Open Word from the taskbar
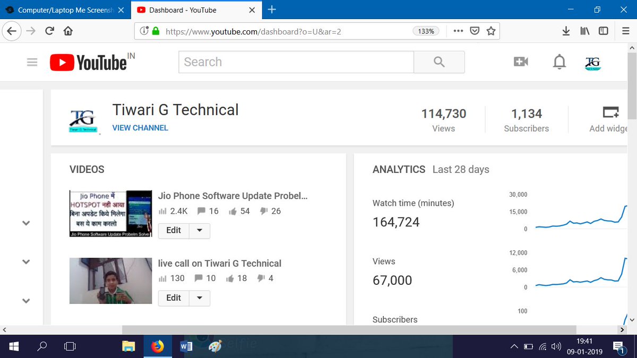Viewport: 637px width, 358px height. pos(186,346)
